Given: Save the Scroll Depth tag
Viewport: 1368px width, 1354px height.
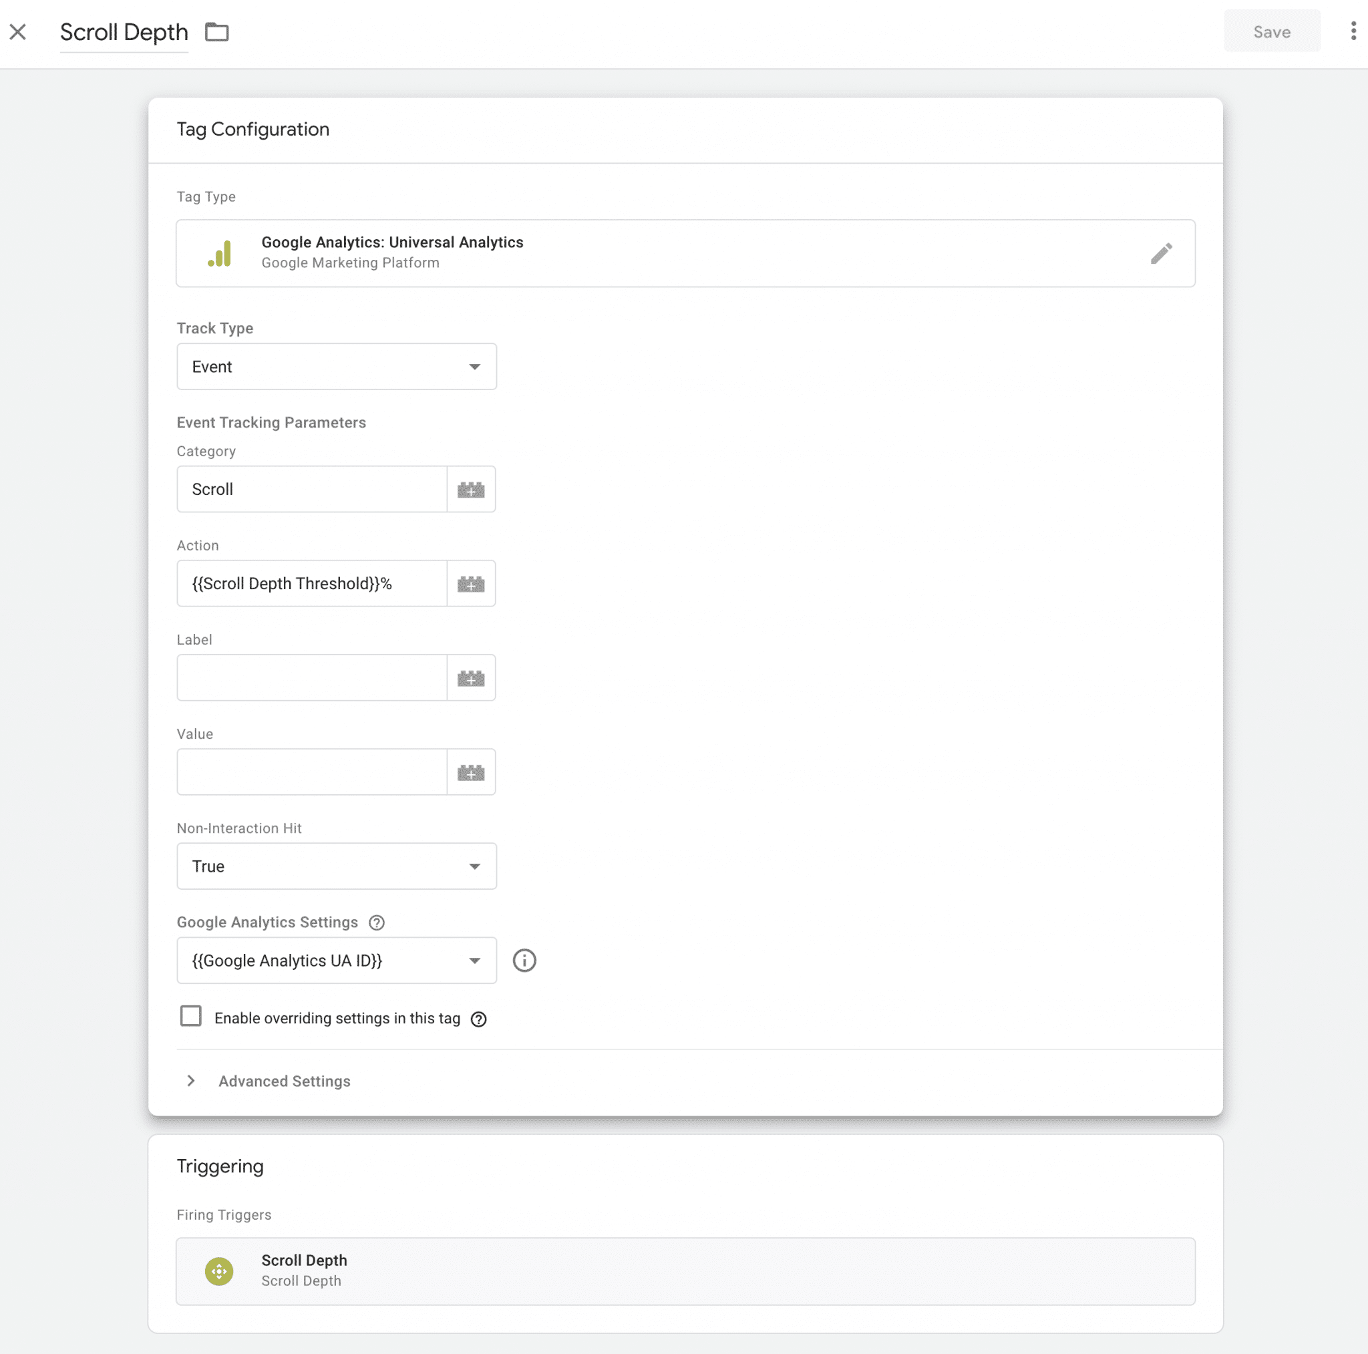Looking at the screenshot, I should coord(1272,31).
